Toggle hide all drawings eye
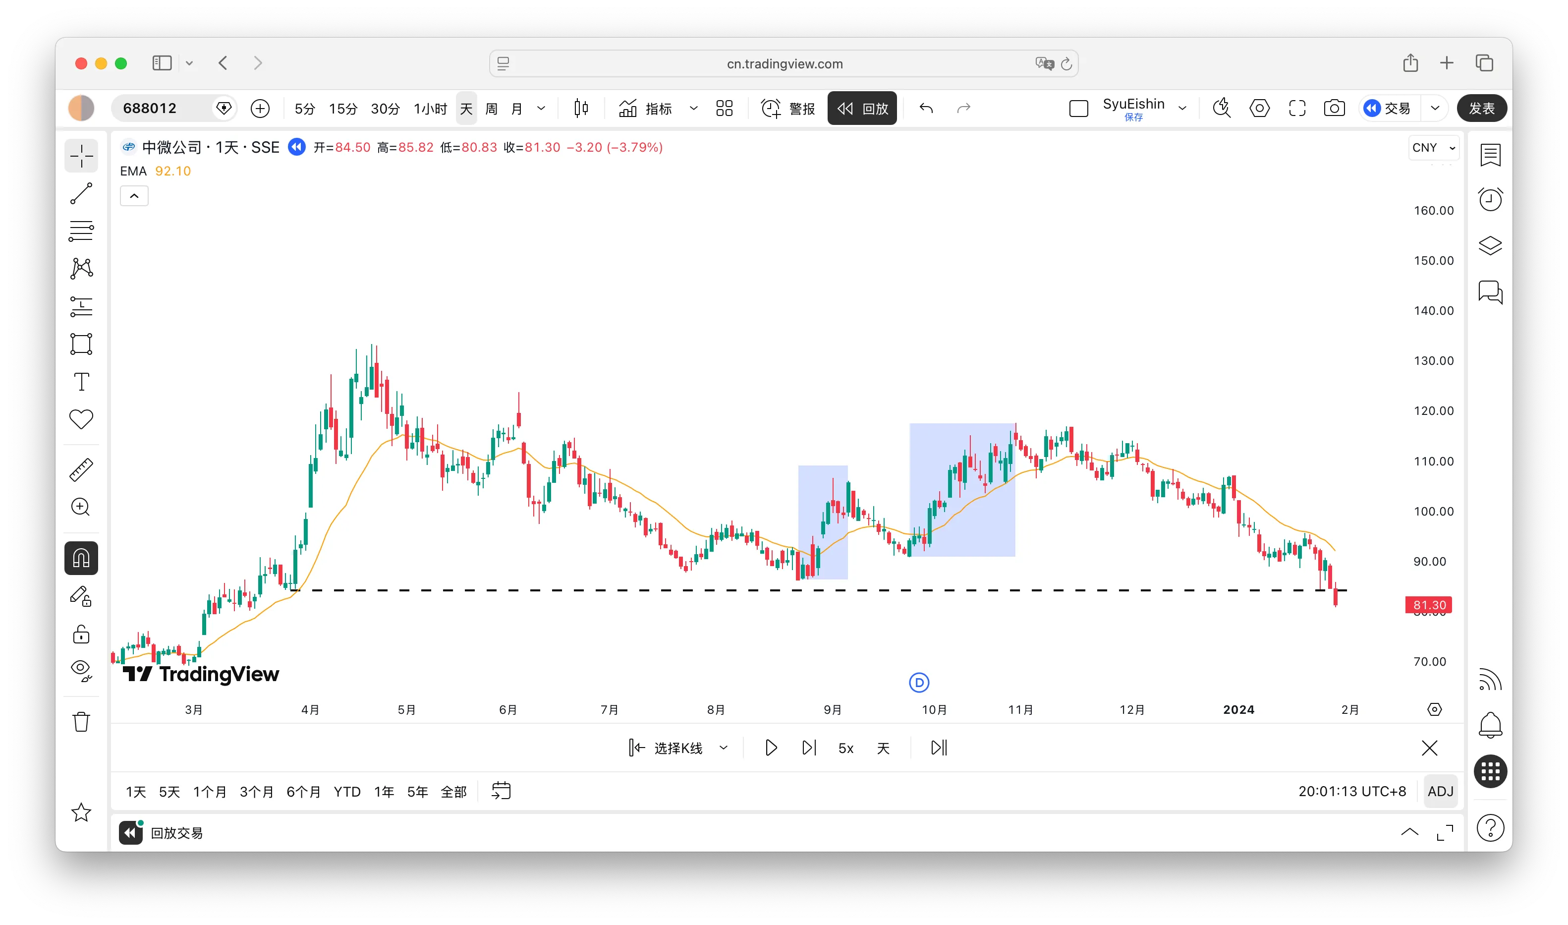Screen dimensions: 1568x925 [x=81, y=671]
